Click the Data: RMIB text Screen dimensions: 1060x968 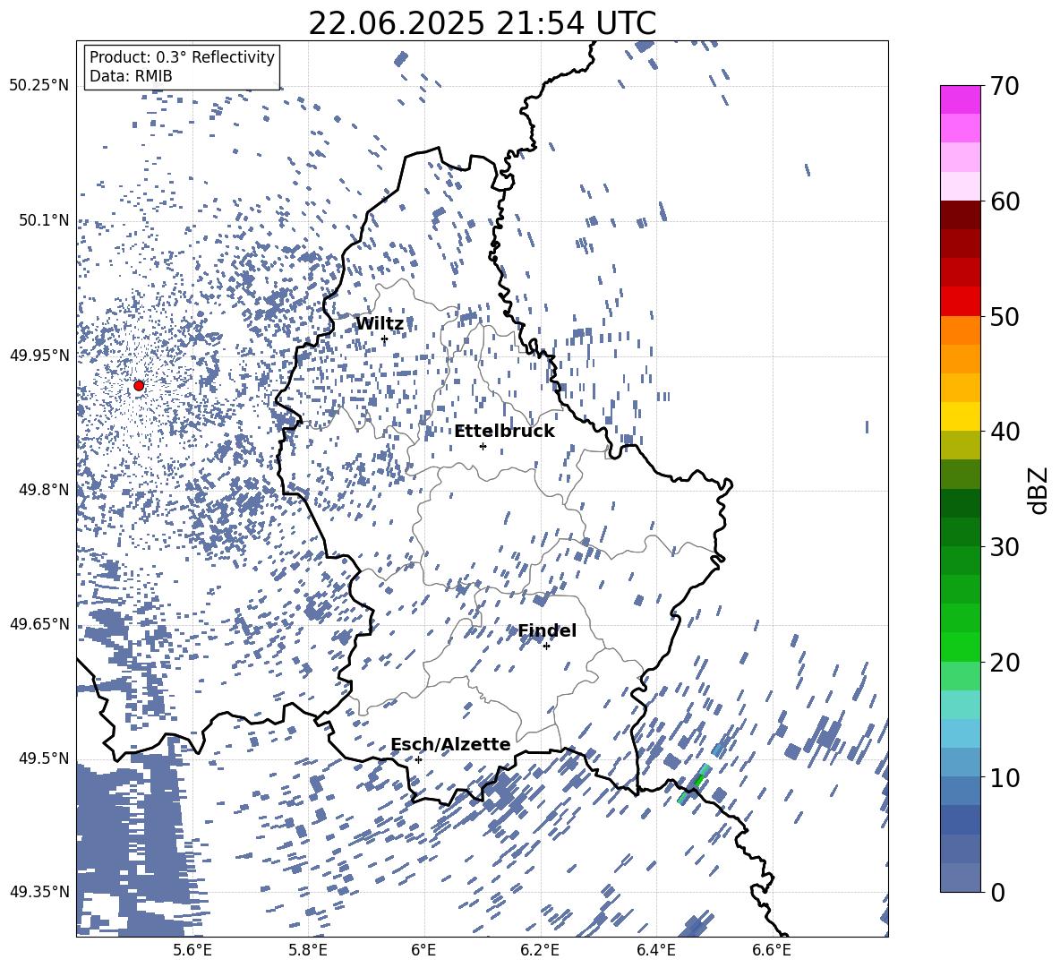pyautogui.click(x=131, y=76)
